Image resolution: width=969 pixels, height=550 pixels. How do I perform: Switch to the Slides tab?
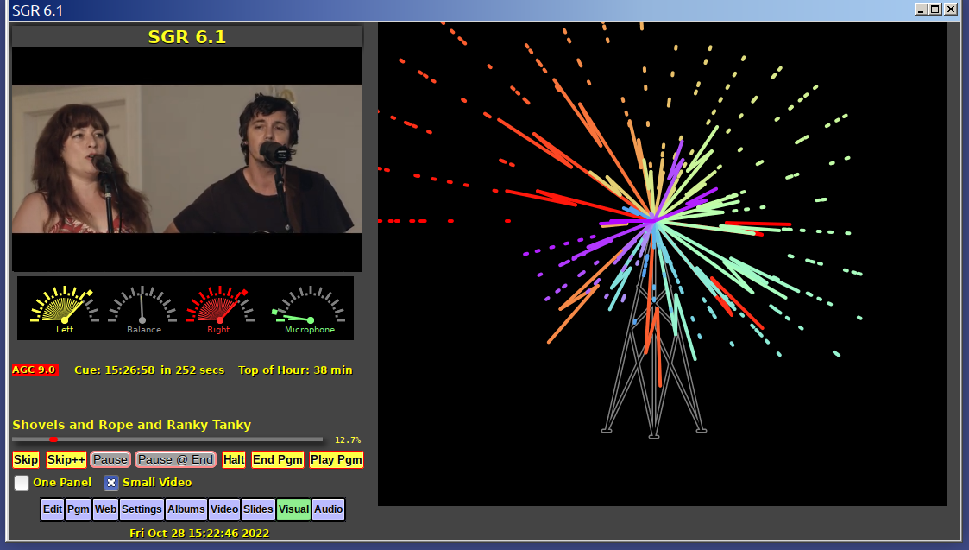click(x=258, y=509)
